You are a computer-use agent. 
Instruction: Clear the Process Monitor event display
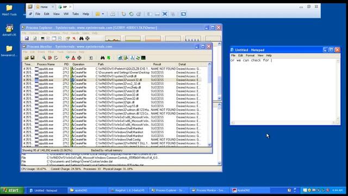56,58
